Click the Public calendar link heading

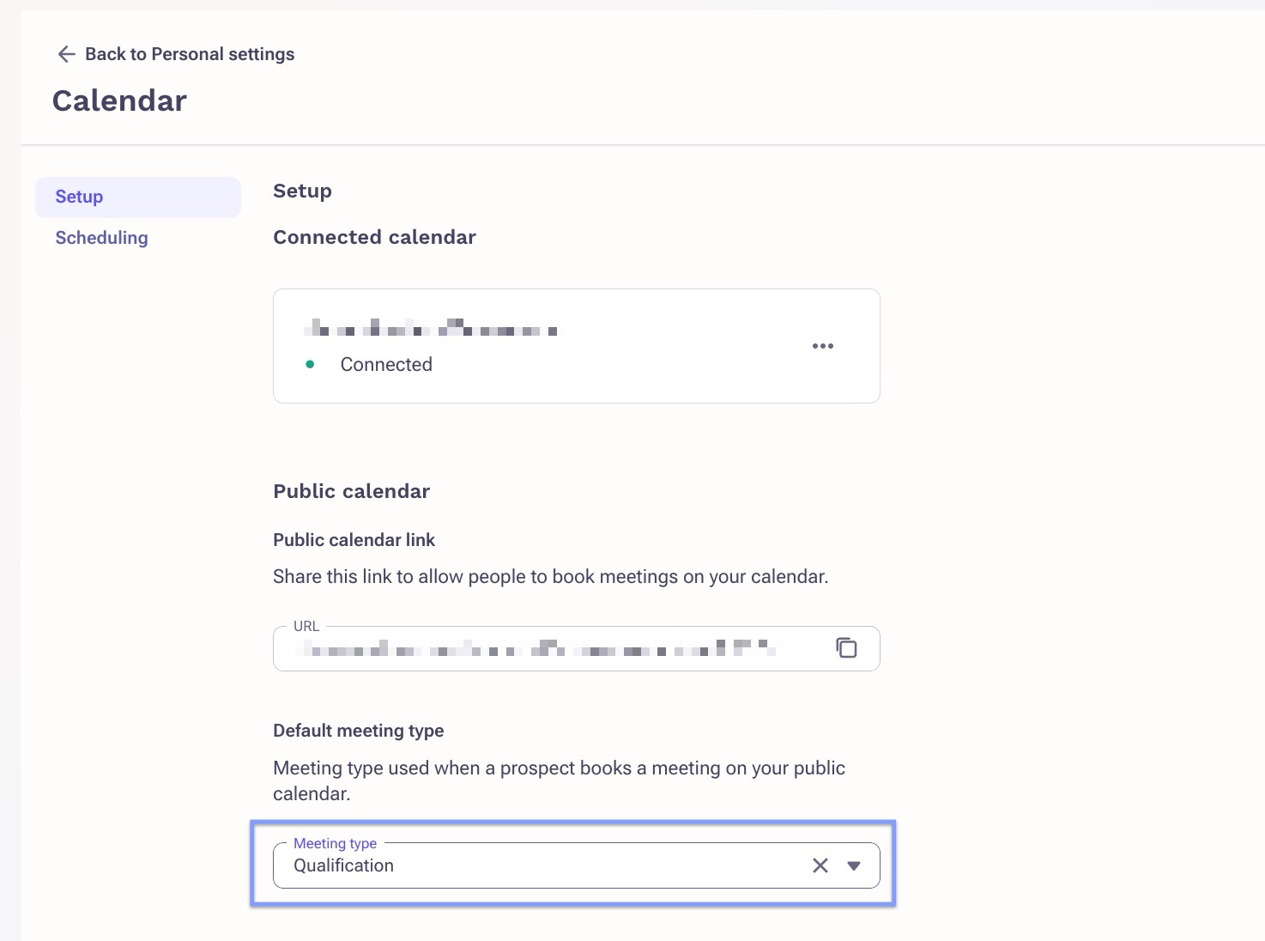click(354, 540)
